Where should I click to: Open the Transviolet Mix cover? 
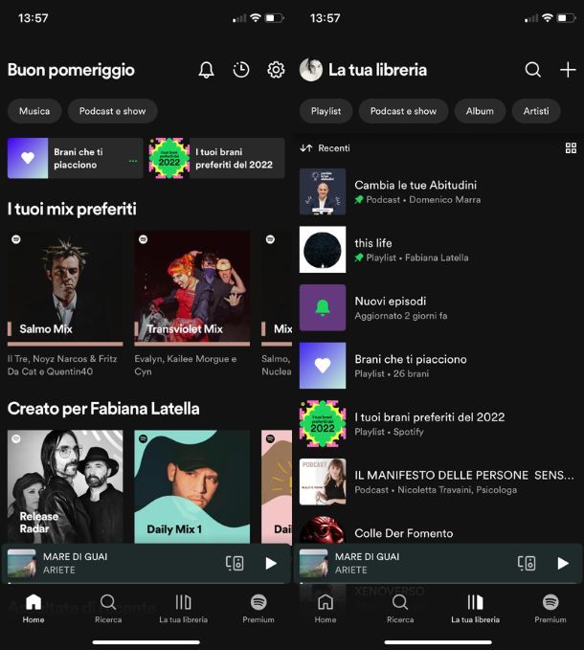pyautogui.click(x=191, y=288)
